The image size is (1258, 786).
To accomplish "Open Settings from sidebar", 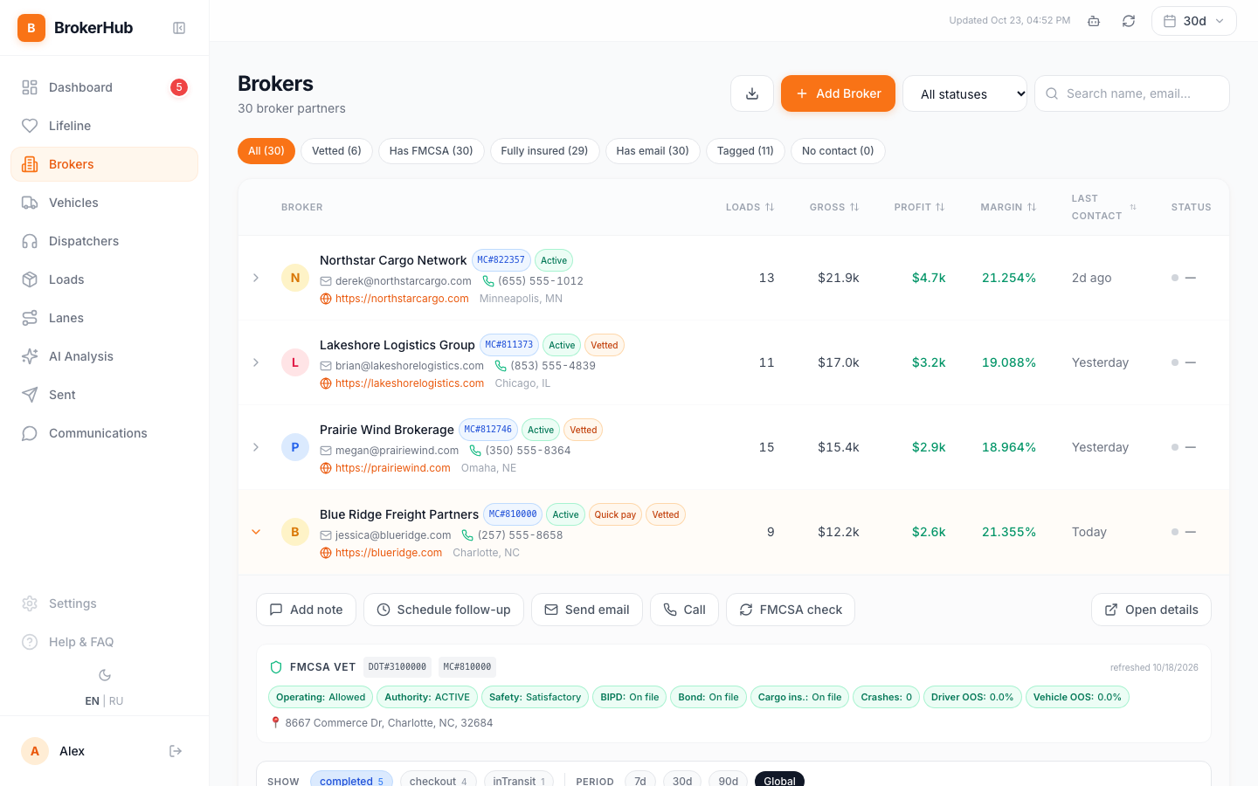I will (104, 603).
